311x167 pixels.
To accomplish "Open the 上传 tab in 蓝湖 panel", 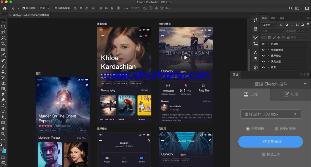I will pyautogui.click(x=250, y=94).
